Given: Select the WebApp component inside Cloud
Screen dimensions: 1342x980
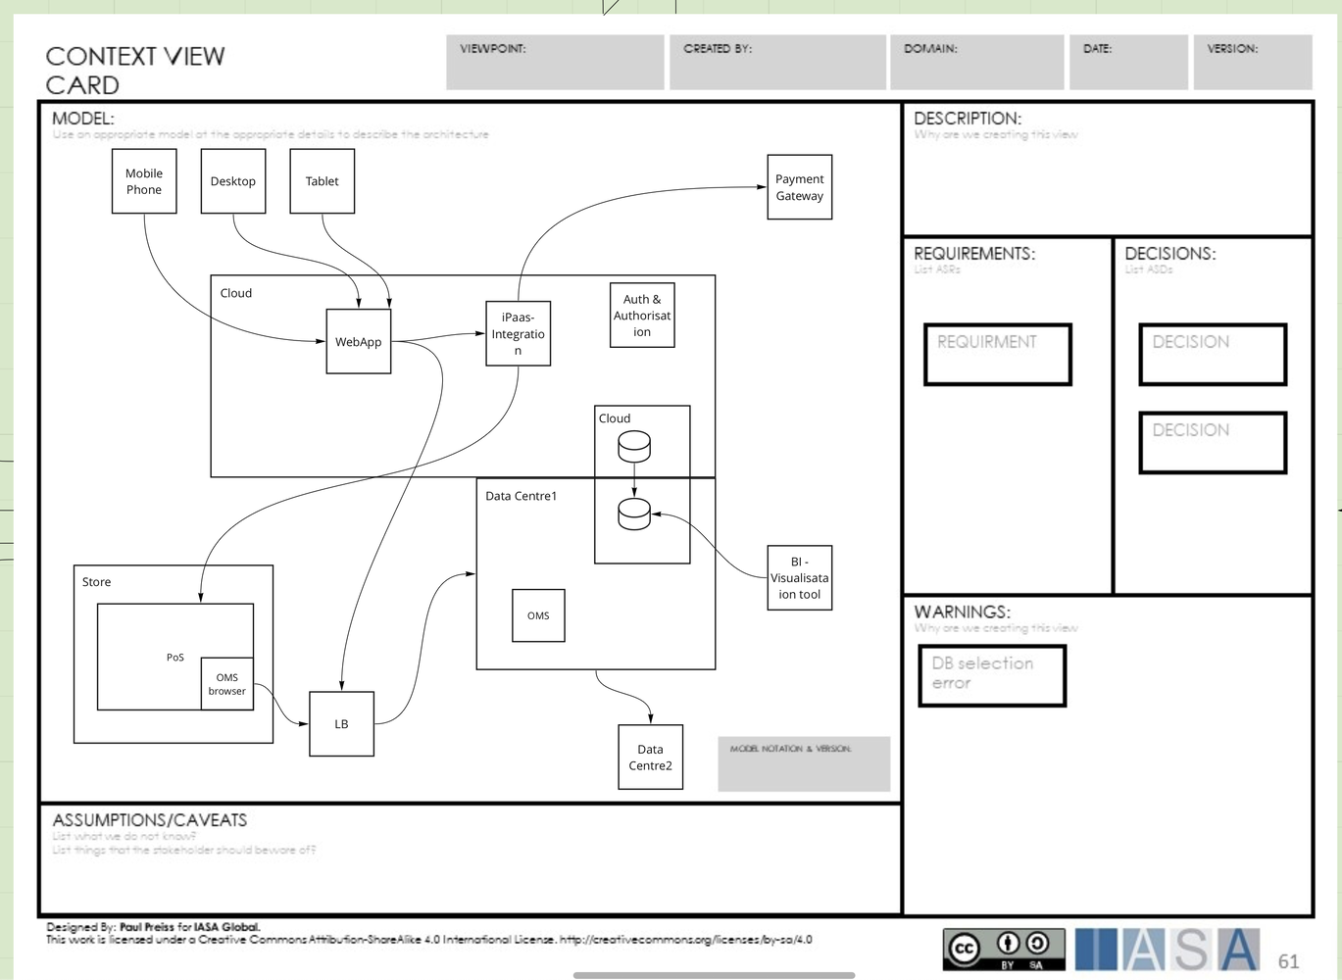Looking at the screenshot, I should coord(358,342).
